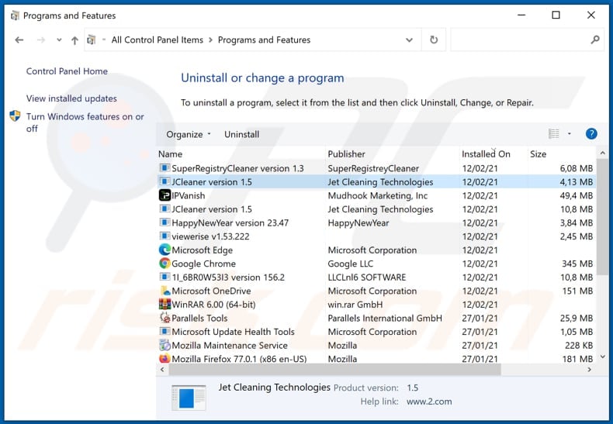Refresh the Programs and Features list
The width and height of the screenshot is (613, 424).
[434, 40]
